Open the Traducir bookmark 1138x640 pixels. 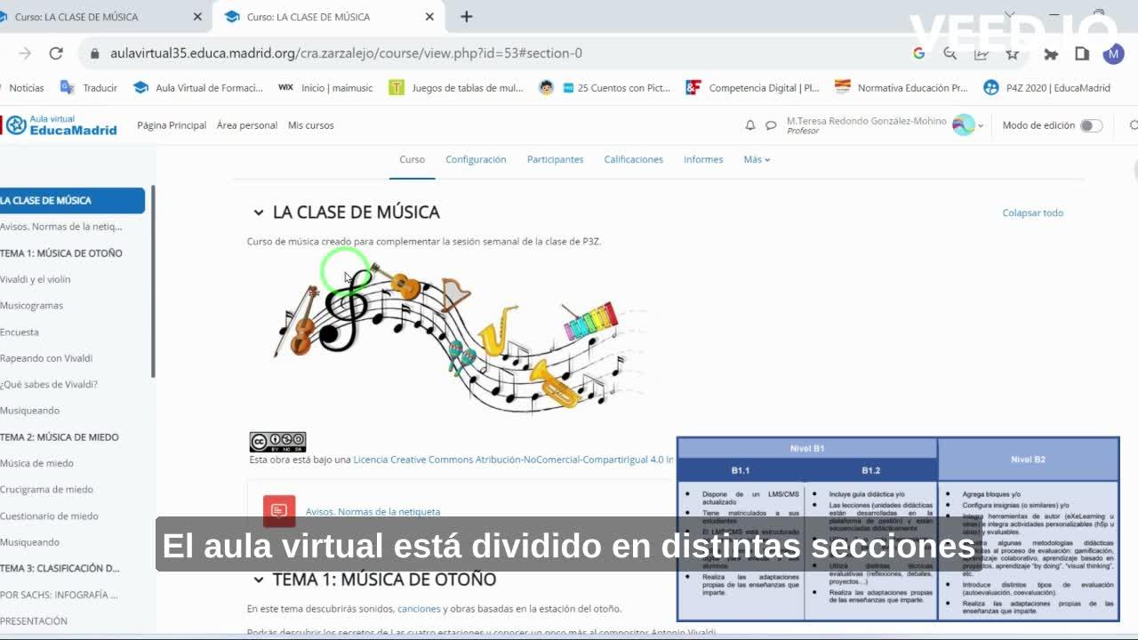[x=89, y=88]
